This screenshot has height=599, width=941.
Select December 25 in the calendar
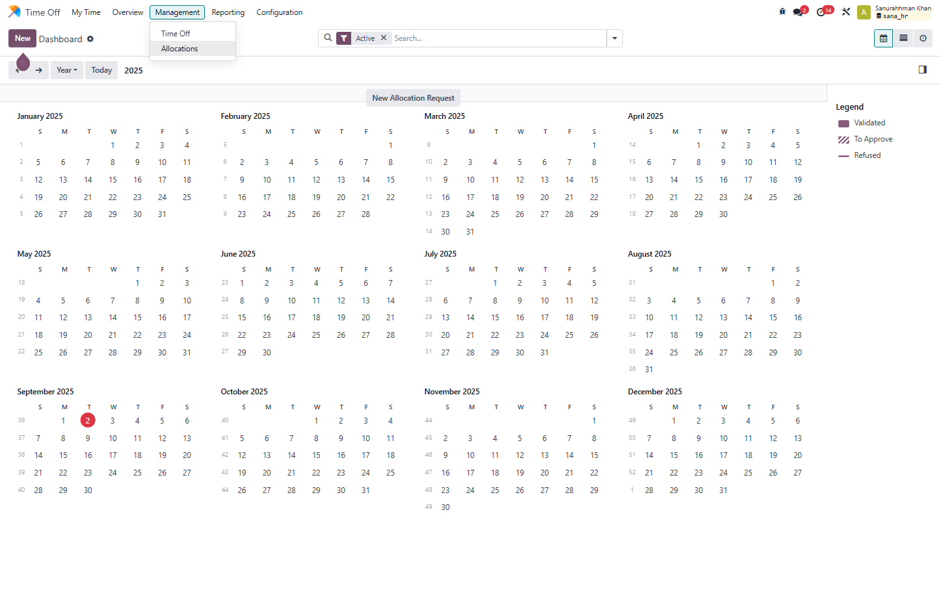[748, 473]
